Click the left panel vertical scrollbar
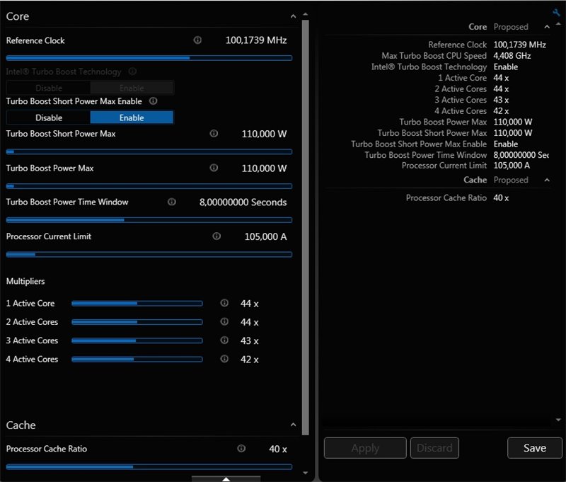The image size is (566, 482). coord(306,227)
